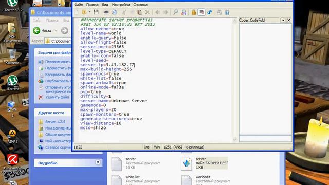This screenshot has height=185, width=329.
Task: Click the online-mode=false line
Action: tap(102, 87)
